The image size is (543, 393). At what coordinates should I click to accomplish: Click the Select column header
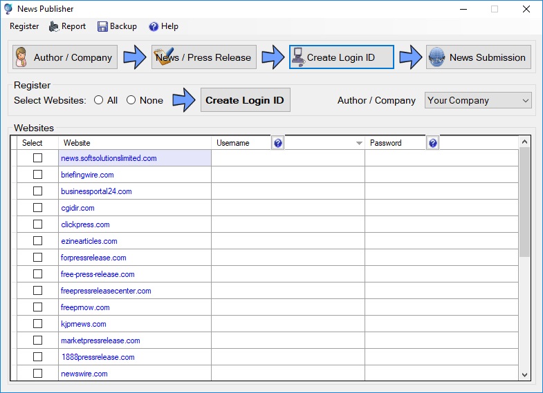(37, 143)
